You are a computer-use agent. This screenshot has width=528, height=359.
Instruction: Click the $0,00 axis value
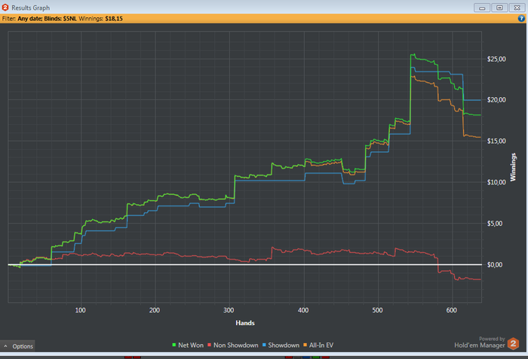[x=495, y=265]
